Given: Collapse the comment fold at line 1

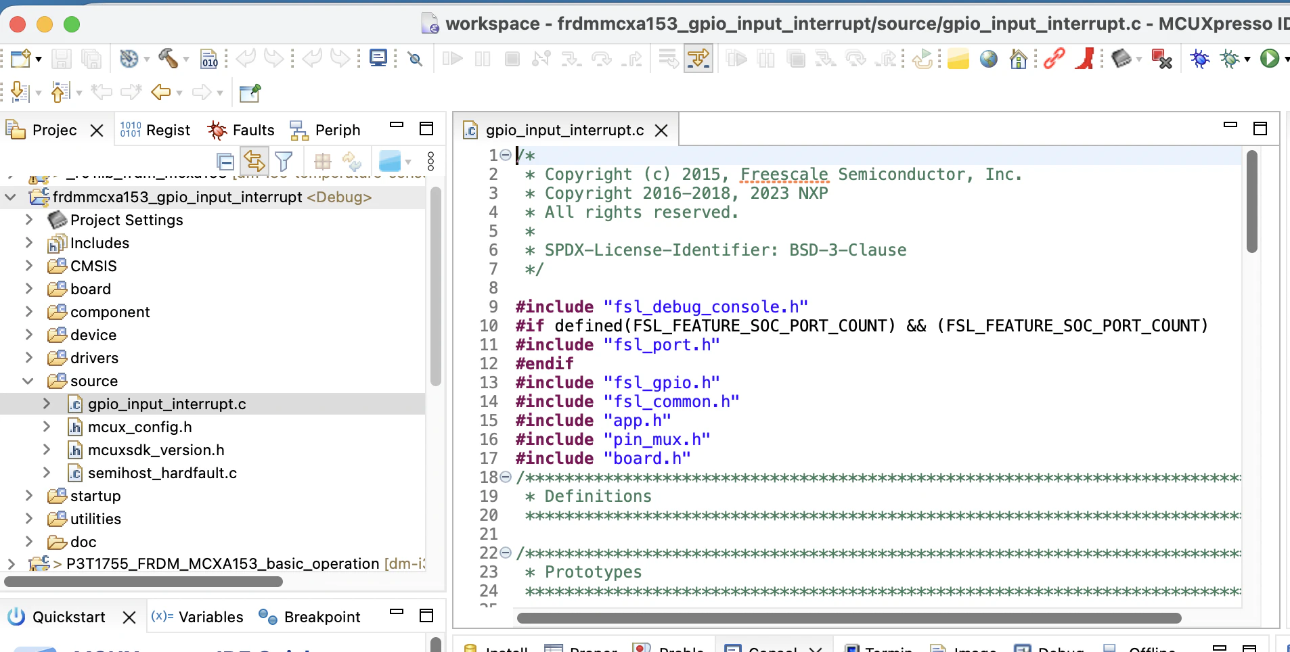Looking at the screenshot, I should pos(506,156).
